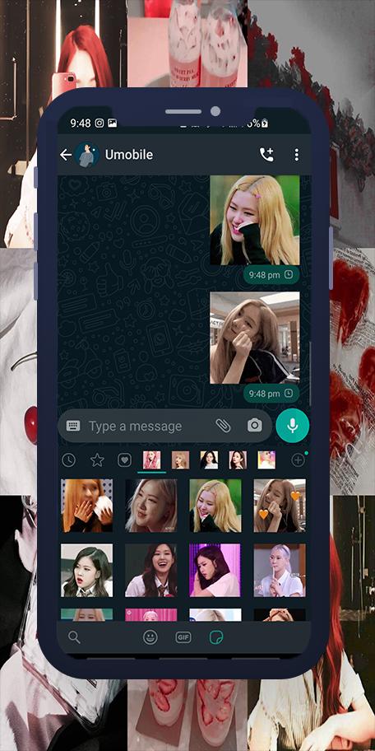Open the camera from the message bar
Screen dimensions: 375x751
click(254, 425)
